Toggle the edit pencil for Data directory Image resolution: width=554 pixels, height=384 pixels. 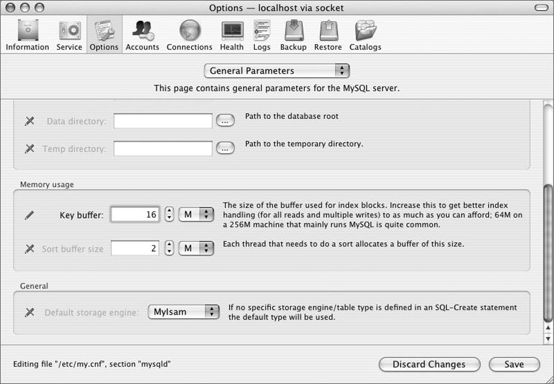[30, 121]
